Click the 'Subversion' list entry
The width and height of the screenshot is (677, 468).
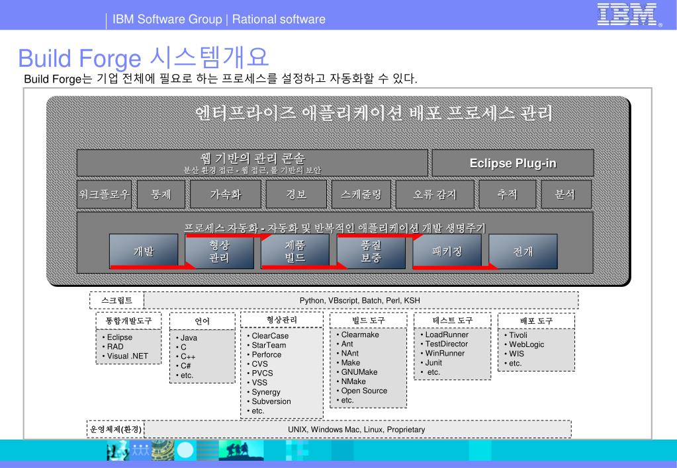[271, 402]
